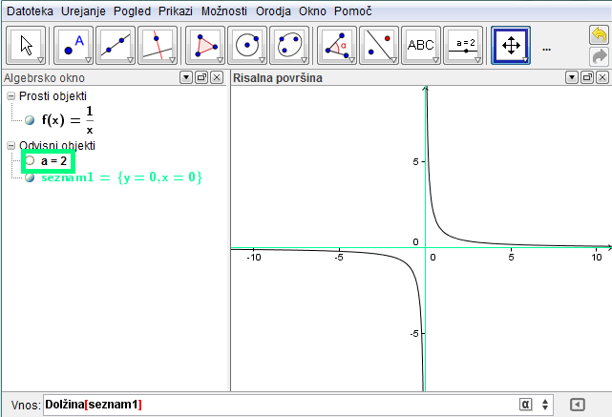Click the Undo arrow icon

(x=599, y=35)
